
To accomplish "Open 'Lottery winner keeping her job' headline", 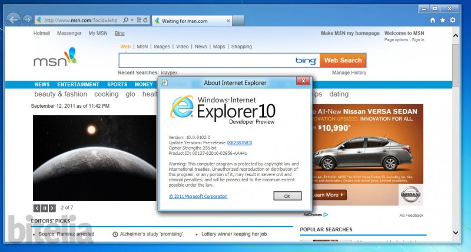I will pyautogui.click(x=234, y=234).
